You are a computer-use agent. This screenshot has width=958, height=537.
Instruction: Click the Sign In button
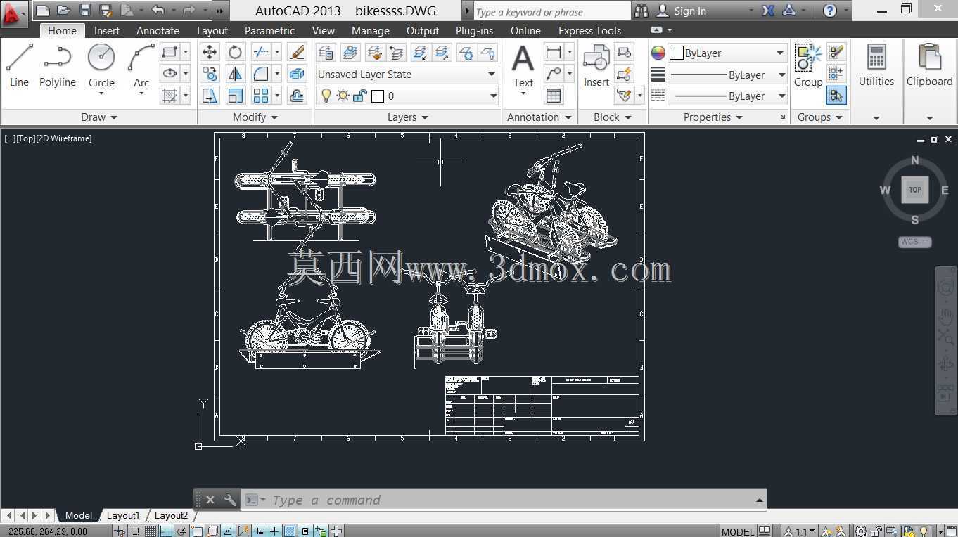point(681,11)
